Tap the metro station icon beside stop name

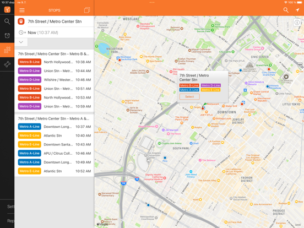(x=21, y=21)
